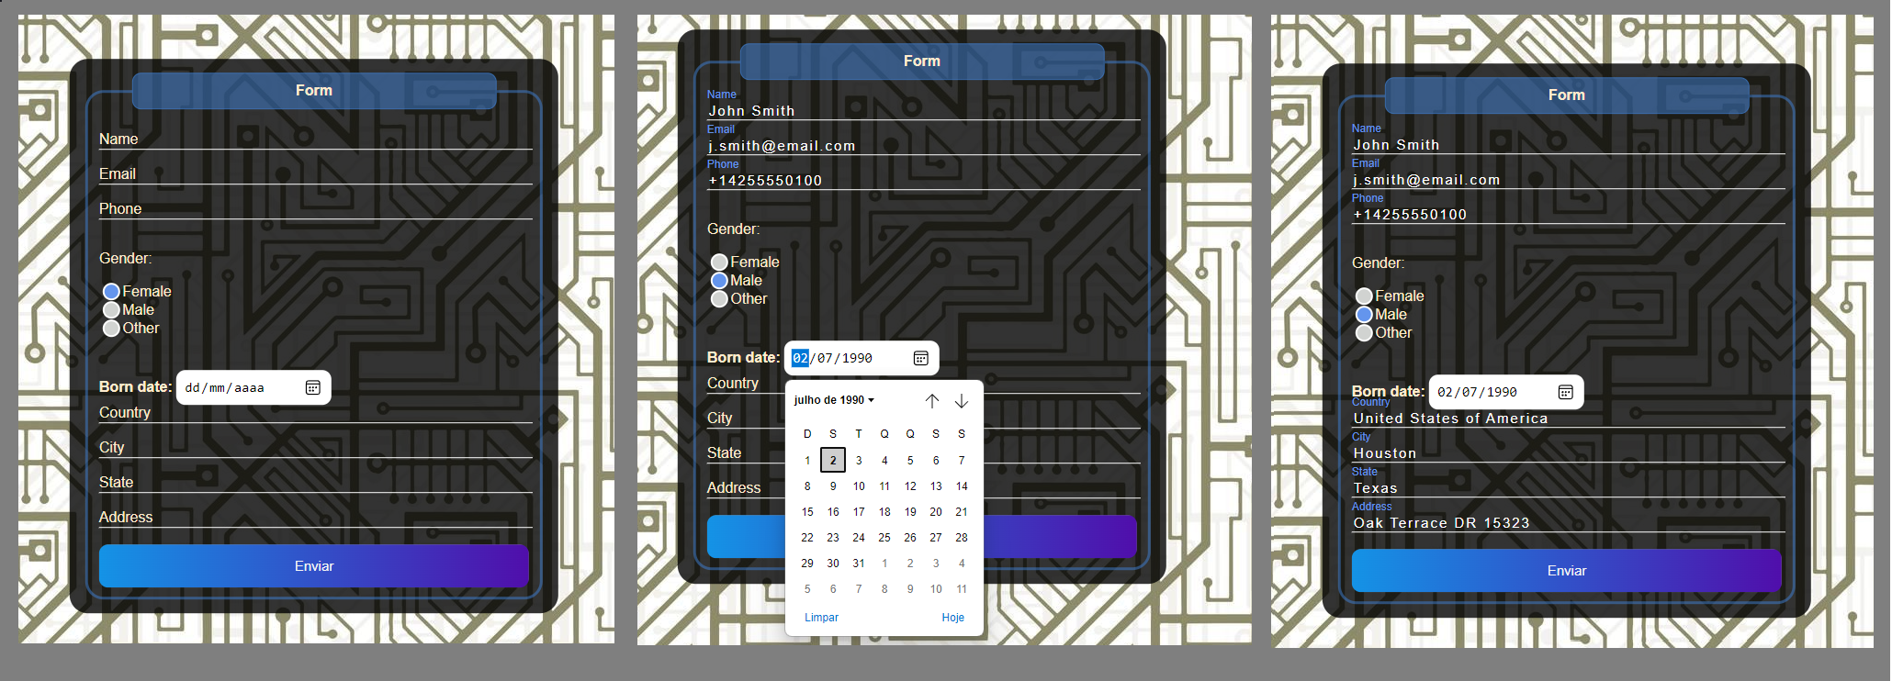Image resolution: width=1892 pixels, height=681 pixels.
Task: Click phone field in right form
Action: pos(1568,215)
